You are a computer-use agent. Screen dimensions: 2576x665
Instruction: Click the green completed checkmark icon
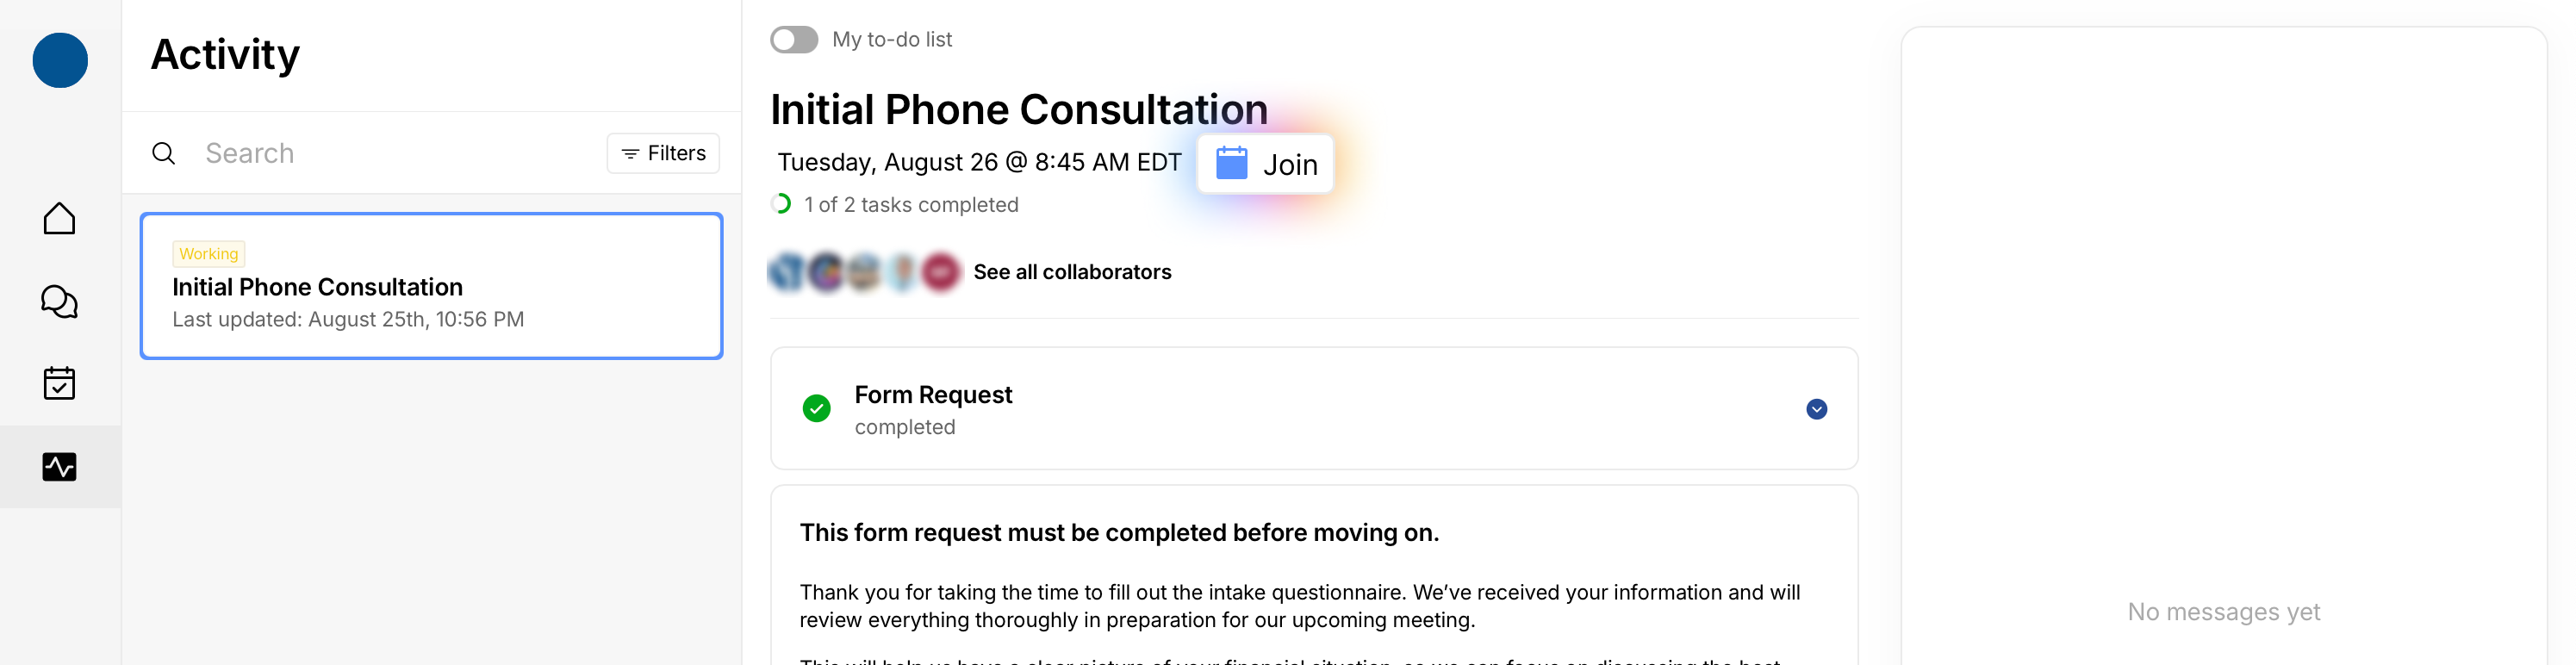pos(817,408)
